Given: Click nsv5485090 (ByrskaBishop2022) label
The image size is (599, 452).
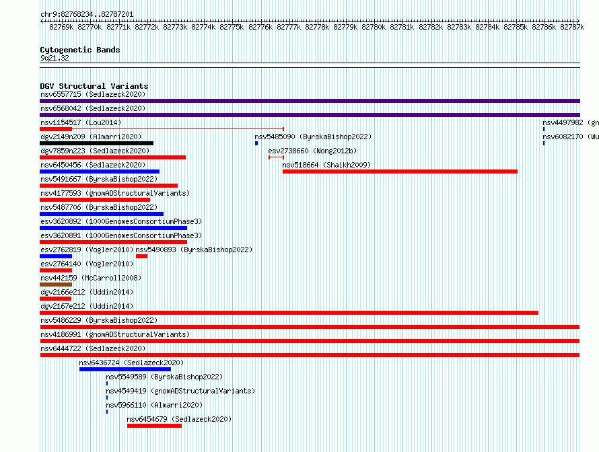Looking at the screenshot, I should pyautogui.click(x=313, y=137).
